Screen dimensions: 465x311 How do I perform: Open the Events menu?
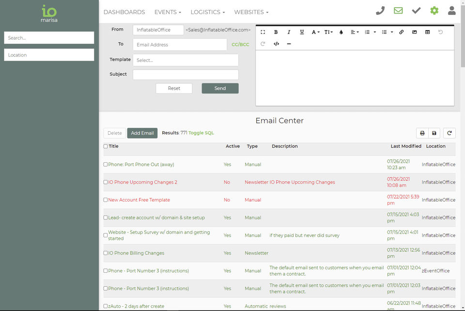[168, 12]
